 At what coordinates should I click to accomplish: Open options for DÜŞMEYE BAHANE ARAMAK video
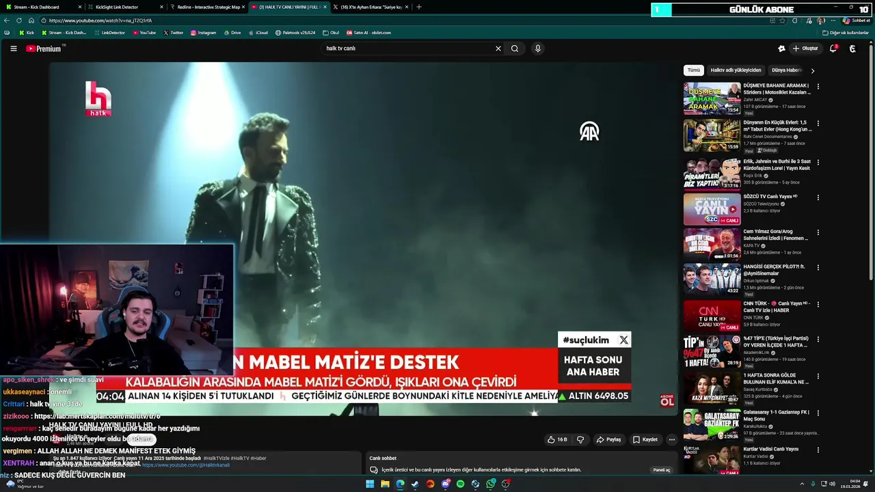pos(818,87)
